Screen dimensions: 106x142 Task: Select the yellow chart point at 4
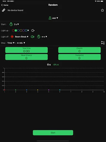(x=38, y=90)
